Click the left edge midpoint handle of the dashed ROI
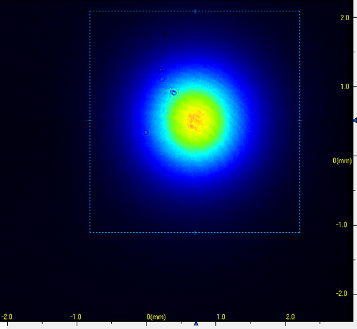357x329 pixels. point(90,121)
